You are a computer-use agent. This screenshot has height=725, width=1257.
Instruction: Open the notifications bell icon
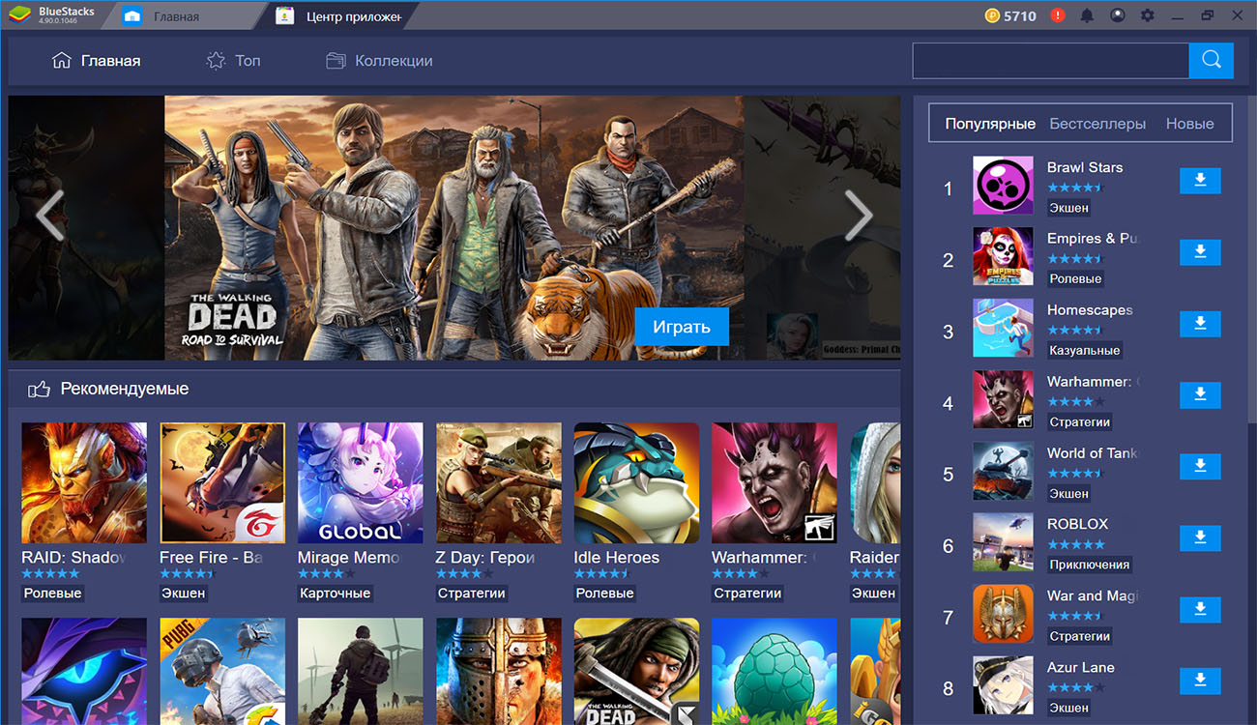click(x=1087, y=15)
